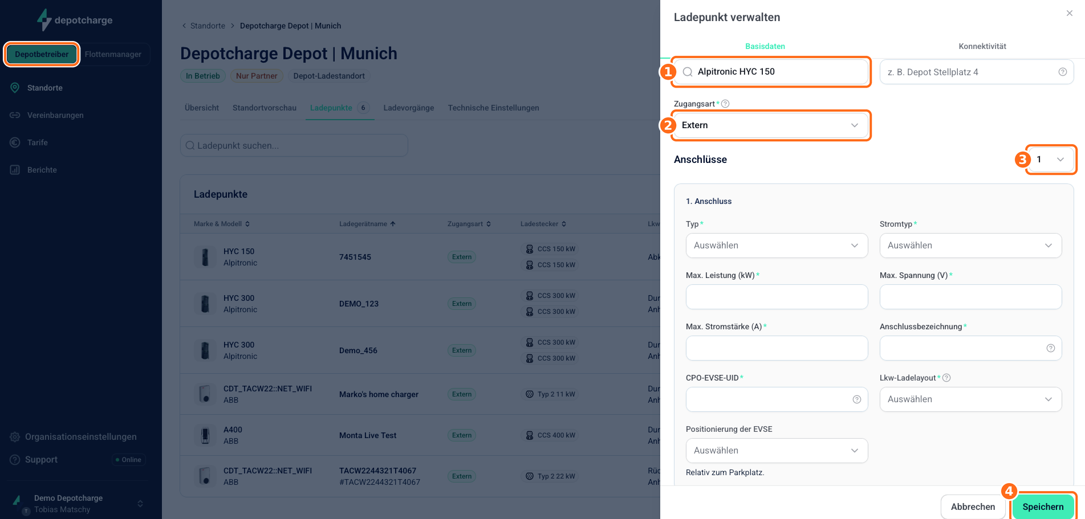Sort by Ladestecker column
The image size is (1085, 519).
tap(543, 224)
